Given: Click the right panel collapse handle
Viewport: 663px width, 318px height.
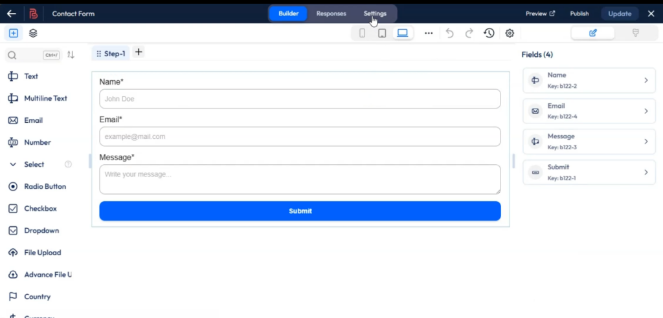Looking at the screenshot, I should (513, 161).
